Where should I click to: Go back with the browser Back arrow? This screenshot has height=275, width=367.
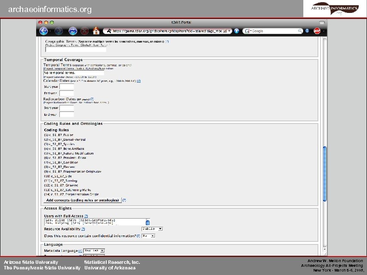43,31
